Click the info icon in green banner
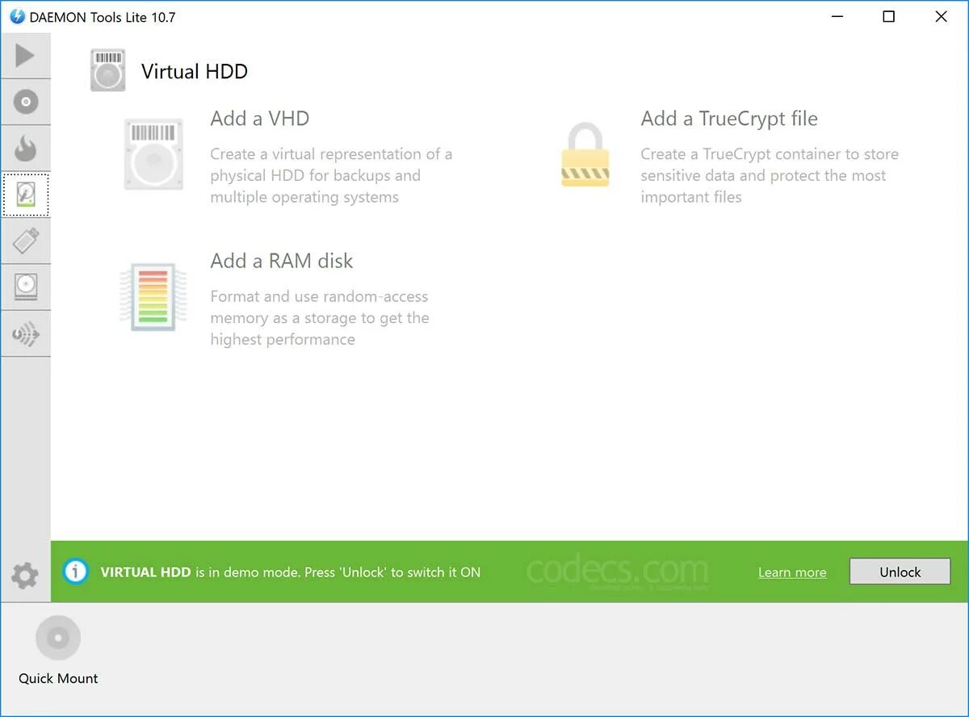 [x=75, y=572]
